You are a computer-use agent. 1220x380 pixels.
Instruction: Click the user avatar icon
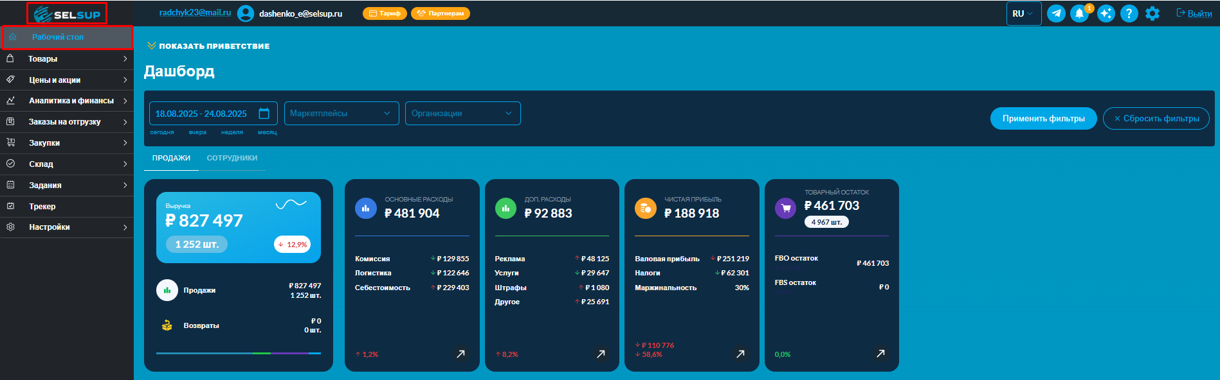point(246,13)
